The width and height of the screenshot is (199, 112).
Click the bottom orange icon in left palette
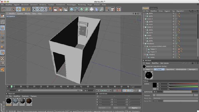coord(2,70)
